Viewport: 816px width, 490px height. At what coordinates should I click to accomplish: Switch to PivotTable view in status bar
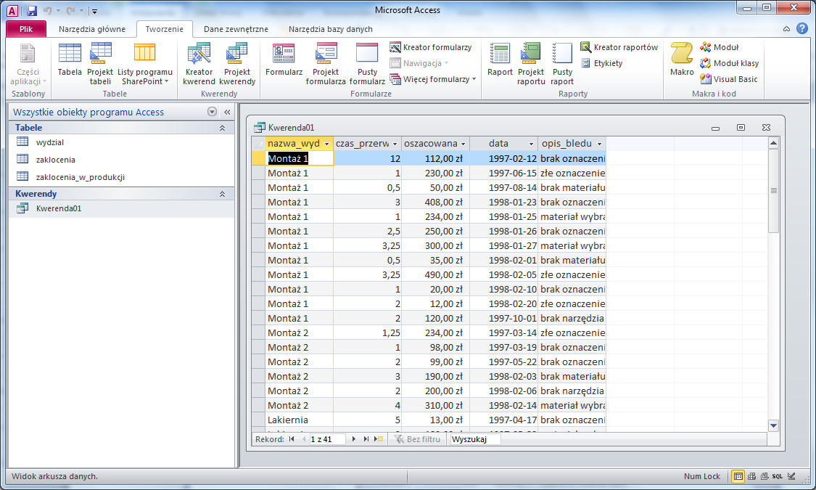(x=751, y=476)
